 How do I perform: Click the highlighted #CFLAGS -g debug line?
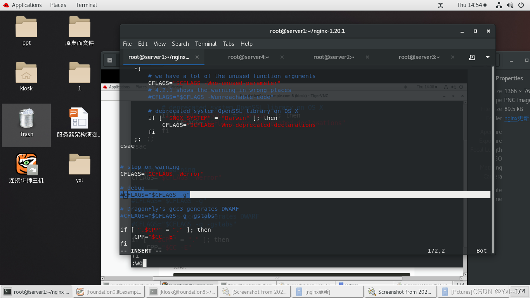(x=155, y=195)
